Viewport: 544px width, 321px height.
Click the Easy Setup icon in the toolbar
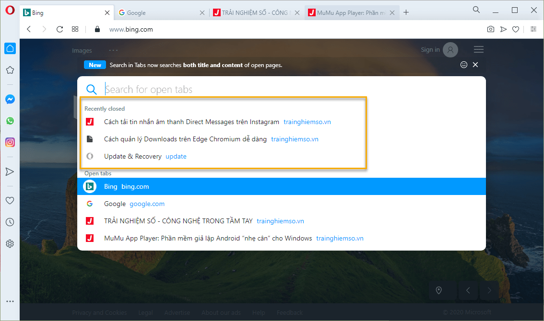pyautogui.click(x=533, y=29)
